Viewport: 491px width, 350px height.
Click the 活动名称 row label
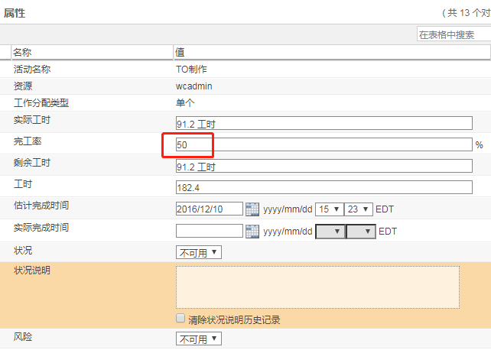tap(32, 69)
